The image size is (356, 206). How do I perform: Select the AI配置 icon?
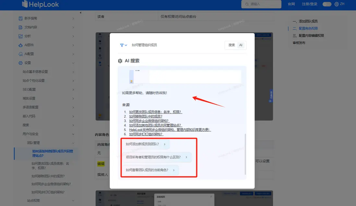tap(20, 54)
